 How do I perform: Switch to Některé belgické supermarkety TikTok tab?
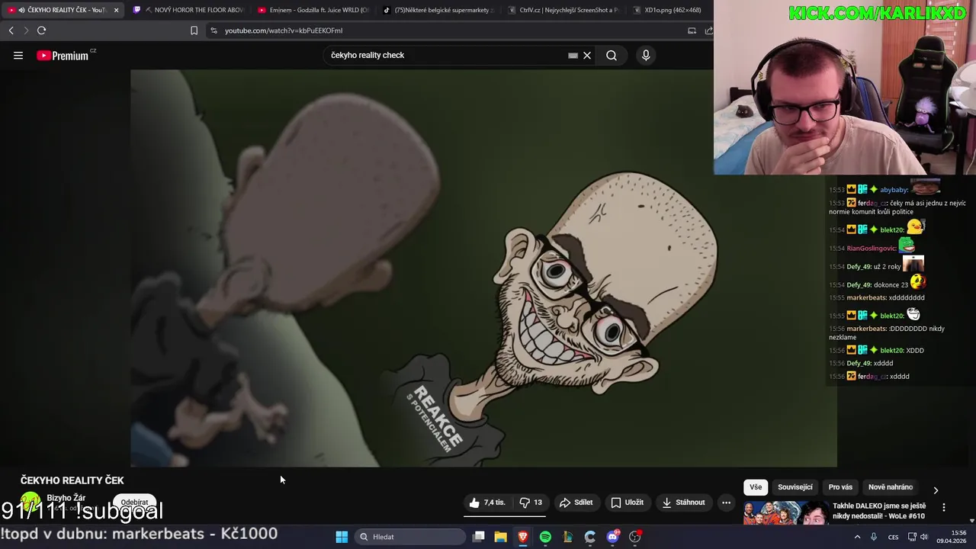tap(438, 10)
